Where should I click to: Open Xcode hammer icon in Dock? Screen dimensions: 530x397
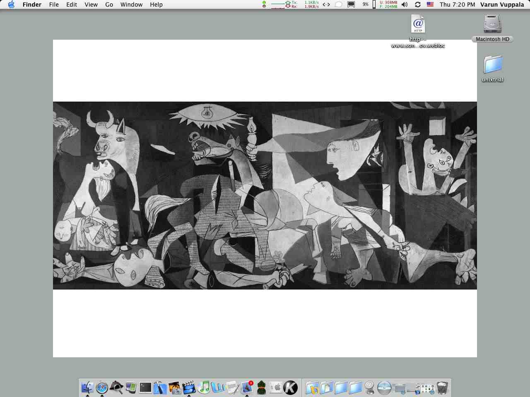160,387
